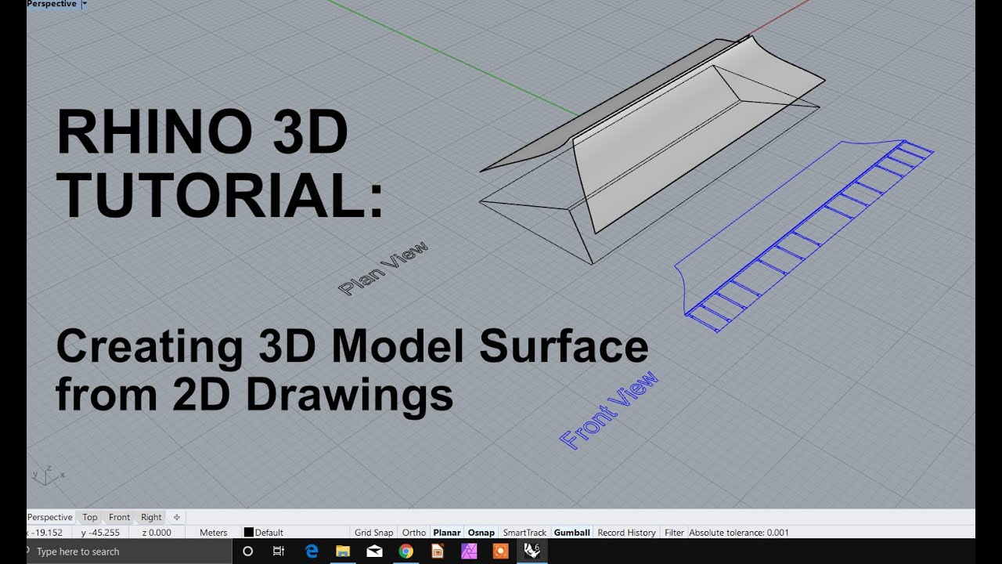Click the Default layer color swatch

coord(249,533)
